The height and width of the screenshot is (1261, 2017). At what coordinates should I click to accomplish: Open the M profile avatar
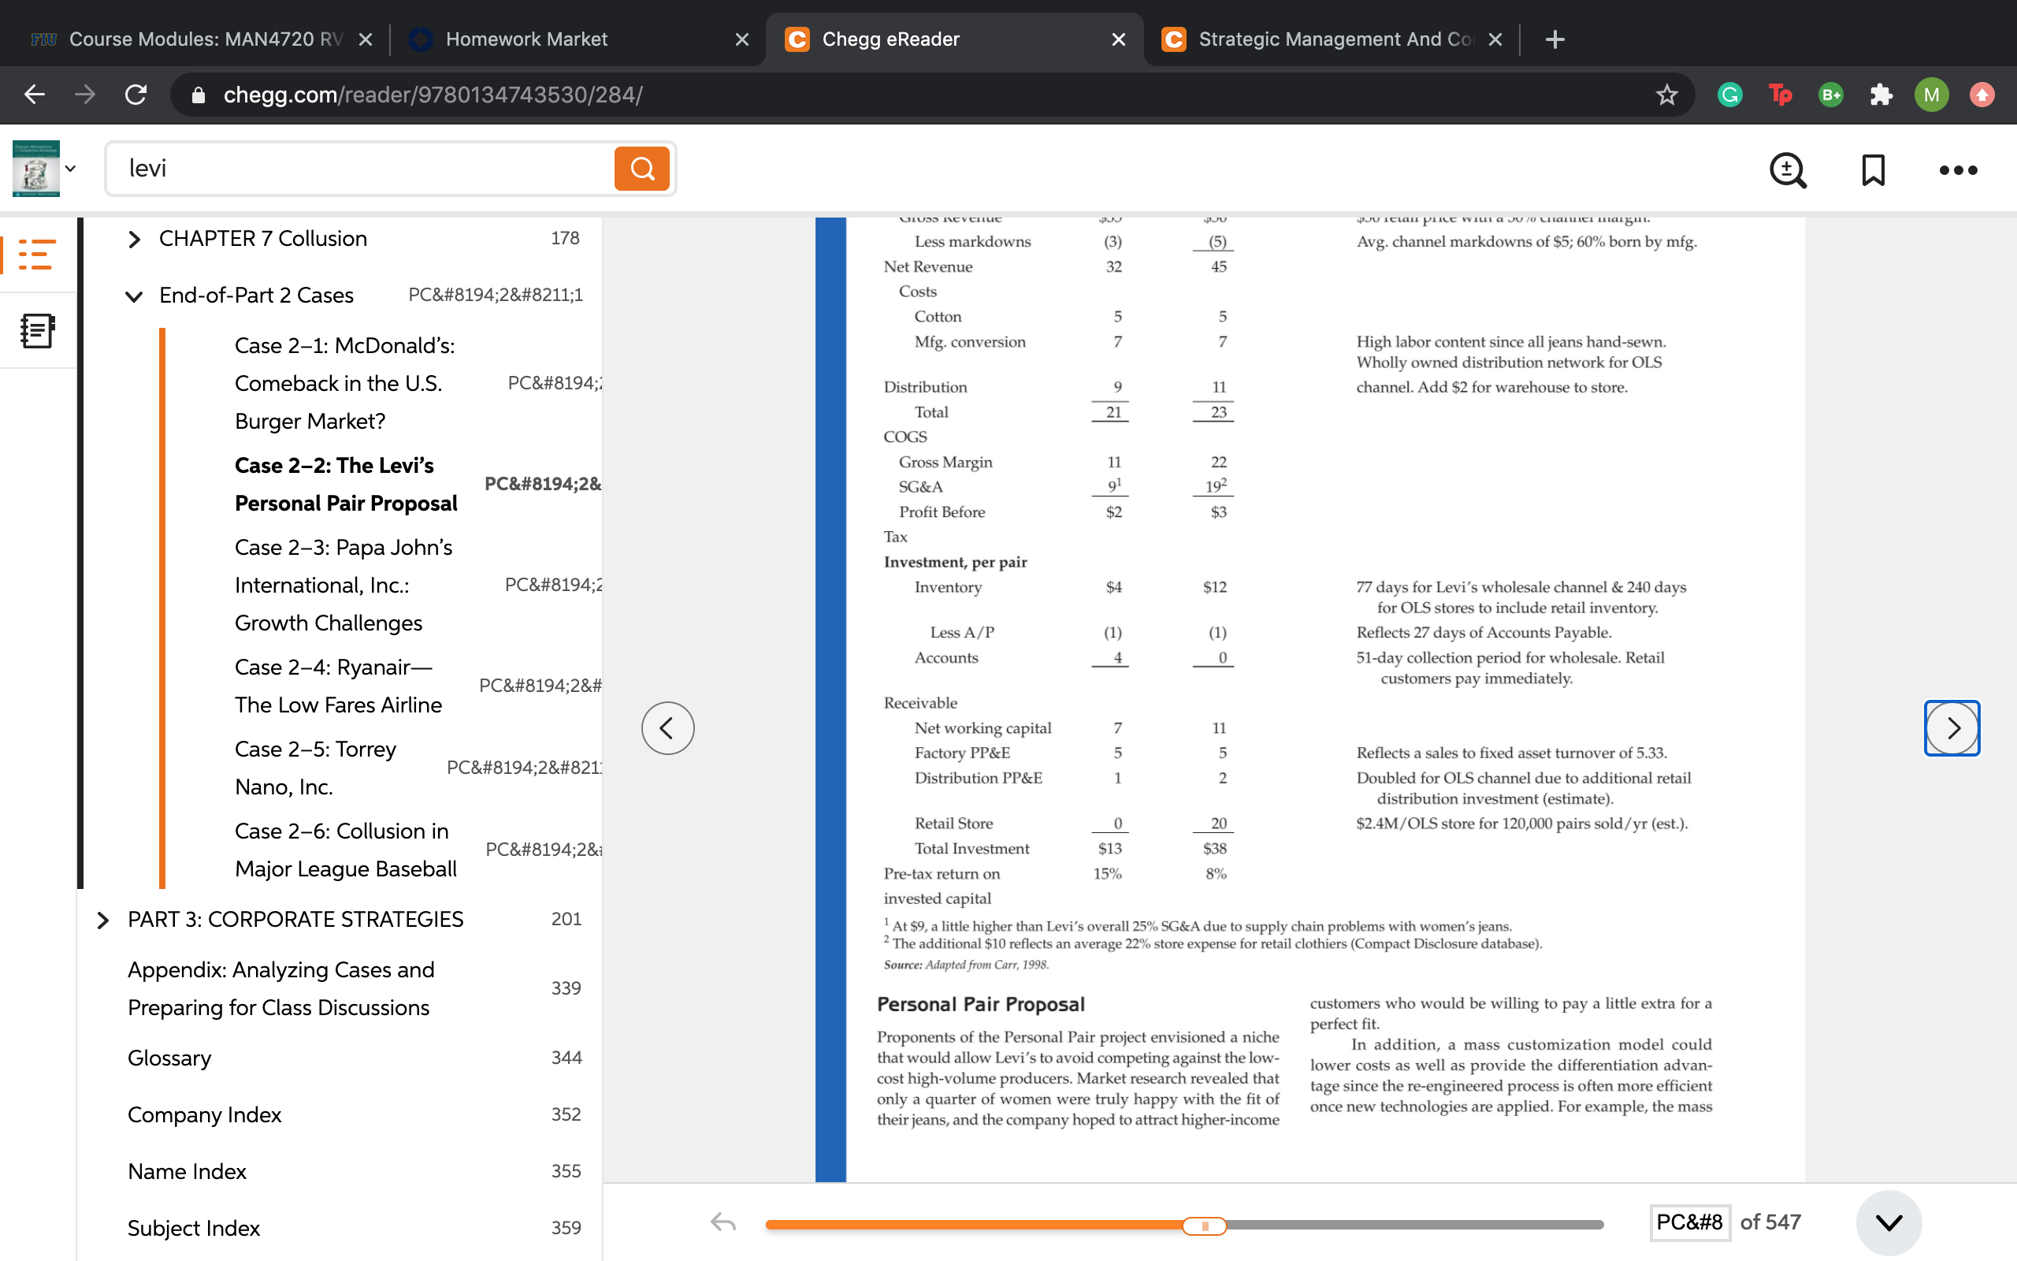[1931, 95]
